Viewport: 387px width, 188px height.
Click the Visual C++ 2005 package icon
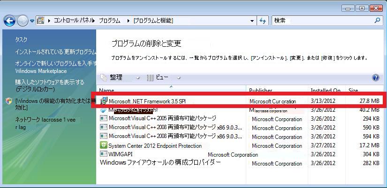(x=103, y=118)
